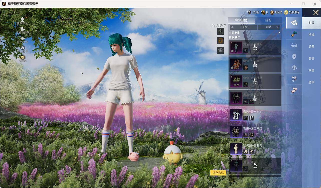321x188 pixels.
Task: Switch to the 套装 (187) tab
Action: (x=241, y=20)
